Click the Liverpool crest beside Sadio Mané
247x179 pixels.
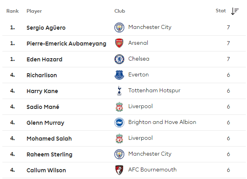click(119, 107)
